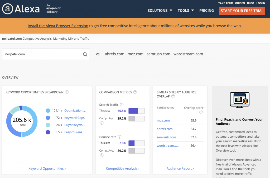Open the Easy-to-Rank link
Screen dimensions: 270x178
coord(75,132)
